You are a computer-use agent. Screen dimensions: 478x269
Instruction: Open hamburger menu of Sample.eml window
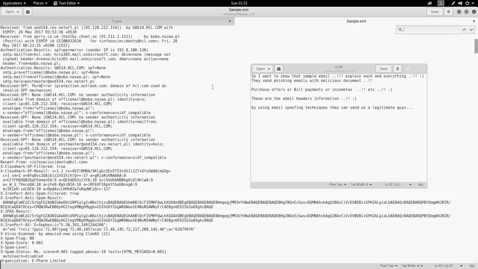[448, 12]
